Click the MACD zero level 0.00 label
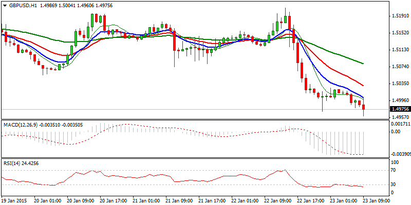 [395, 132]
